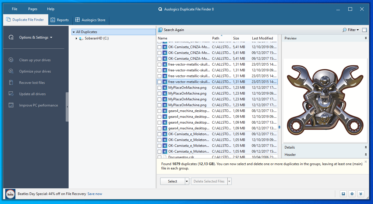This screenshot has height=204, width=373.
Task: Click file icon of MyPlaceOnMachine.png dated 12/10/2019
Action: (x=165, y=93)
